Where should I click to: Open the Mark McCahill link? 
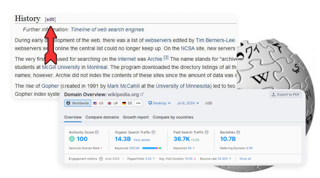click(123, 86)
